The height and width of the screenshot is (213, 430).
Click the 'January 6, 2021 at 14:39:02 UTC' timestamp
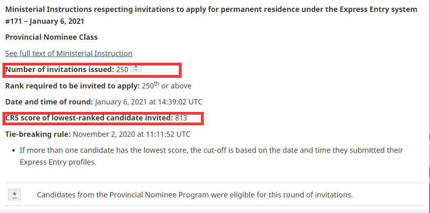(149, 102)
